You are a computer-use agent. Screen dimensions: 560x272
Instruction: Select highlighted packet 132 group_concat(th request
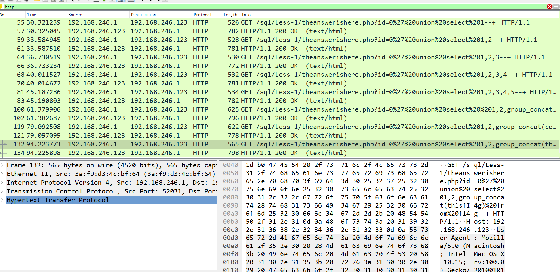tap(280, 144)
